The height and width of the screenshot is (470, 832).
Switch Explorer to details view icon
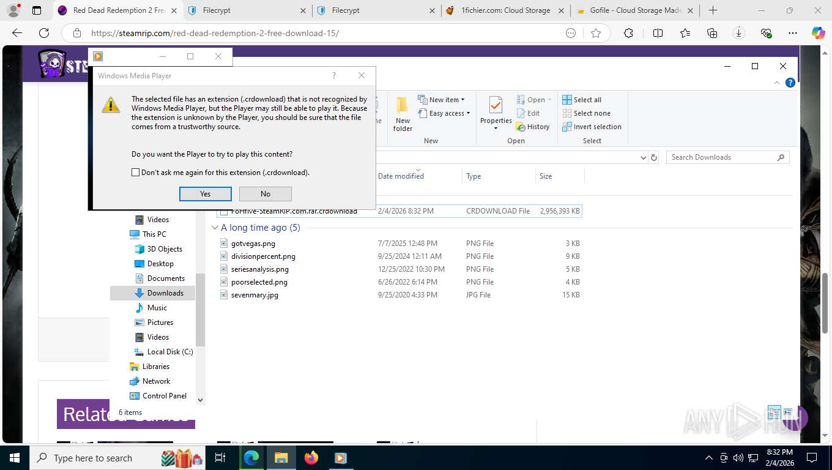(x=774, y=412)
